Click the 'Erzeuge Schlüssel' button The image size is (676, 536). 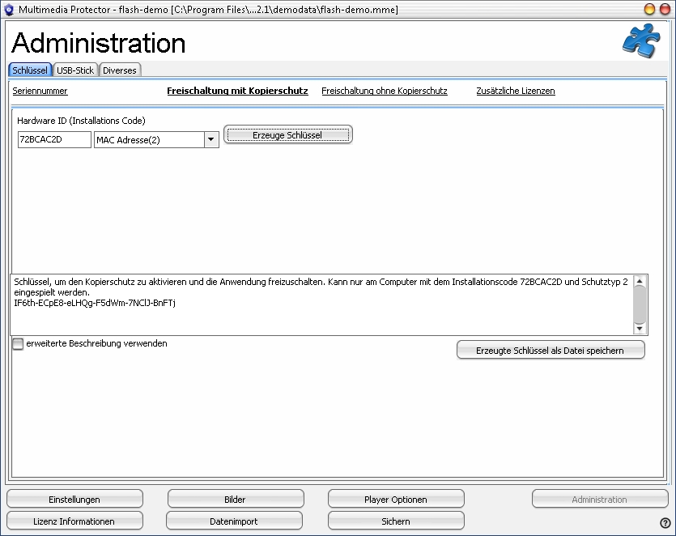click(x=287, y=135)
